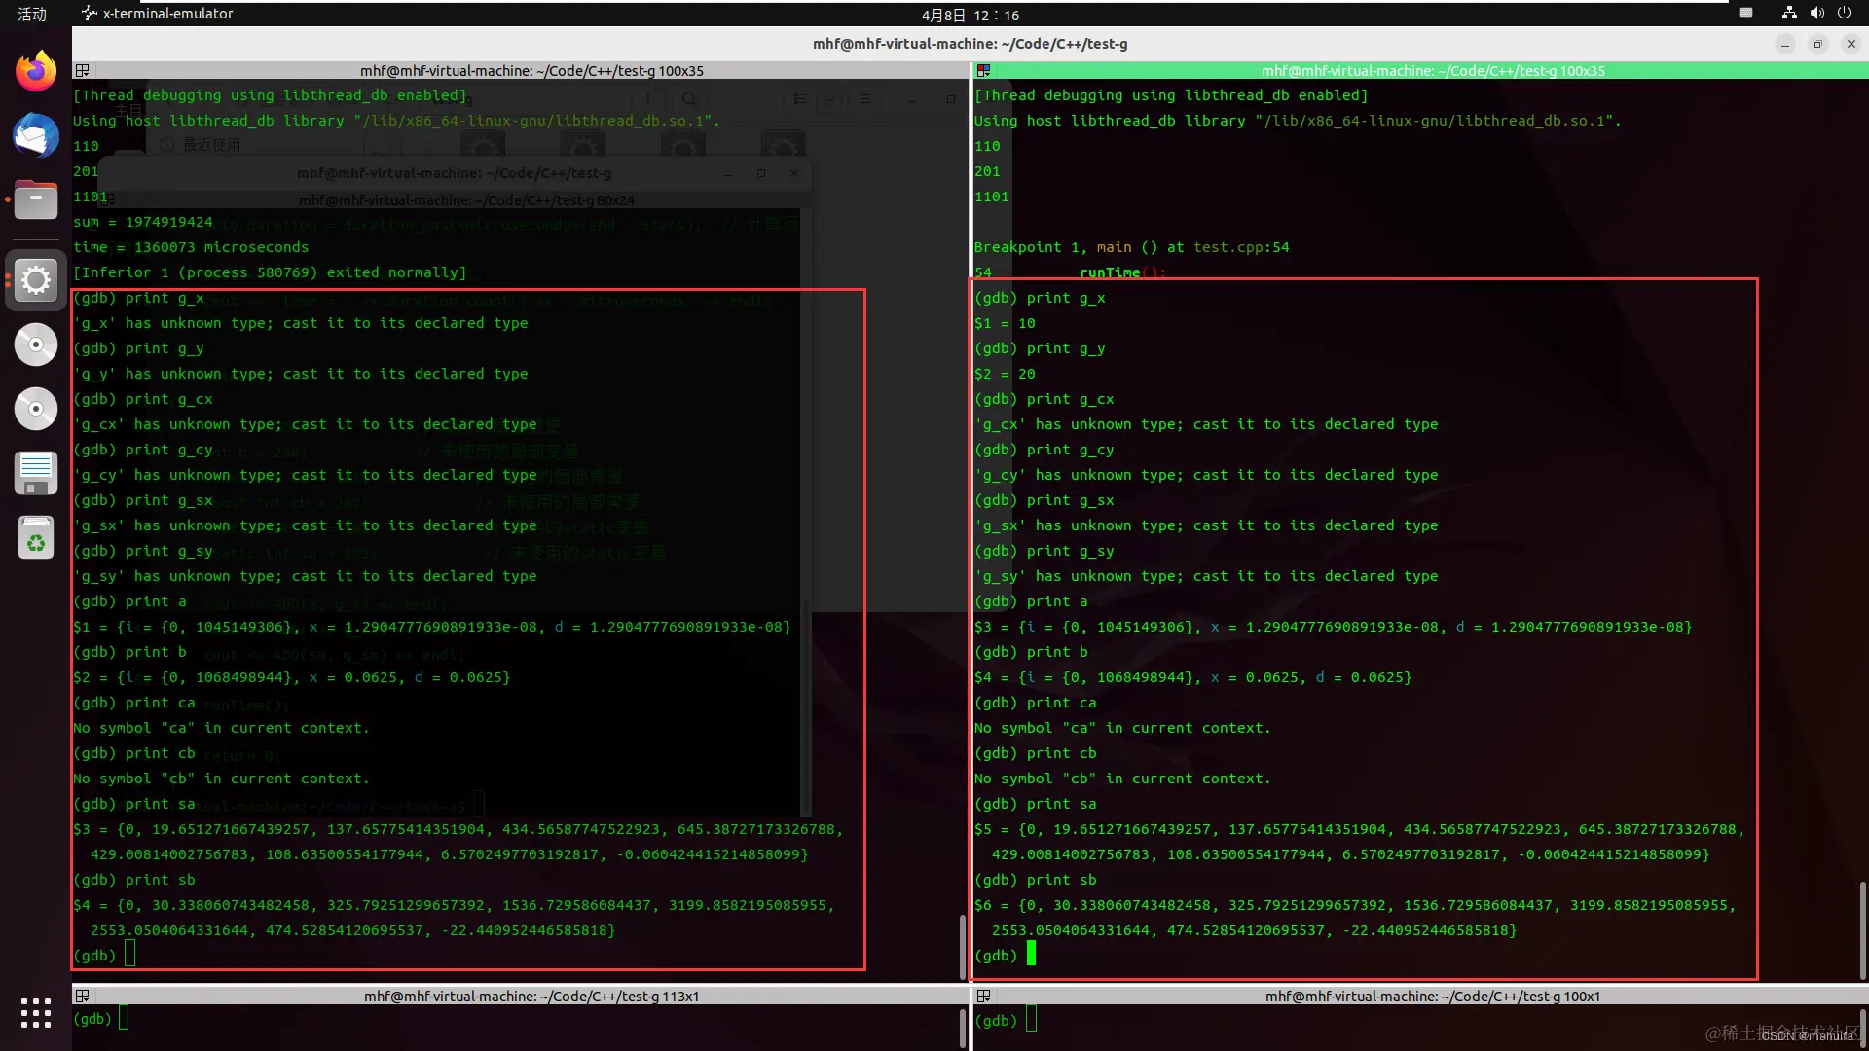The width and height of the screenshot is (1869, 1051).
Task: Focus the green cursor prompt in the top-right pane
Action: (1005, 956)
